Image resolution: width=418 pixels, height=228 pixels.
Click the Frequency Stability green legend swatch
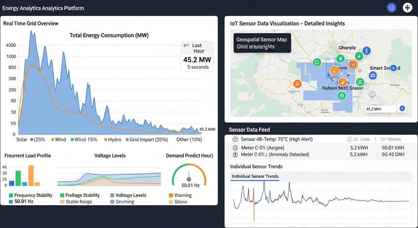(x=11, y=196)
